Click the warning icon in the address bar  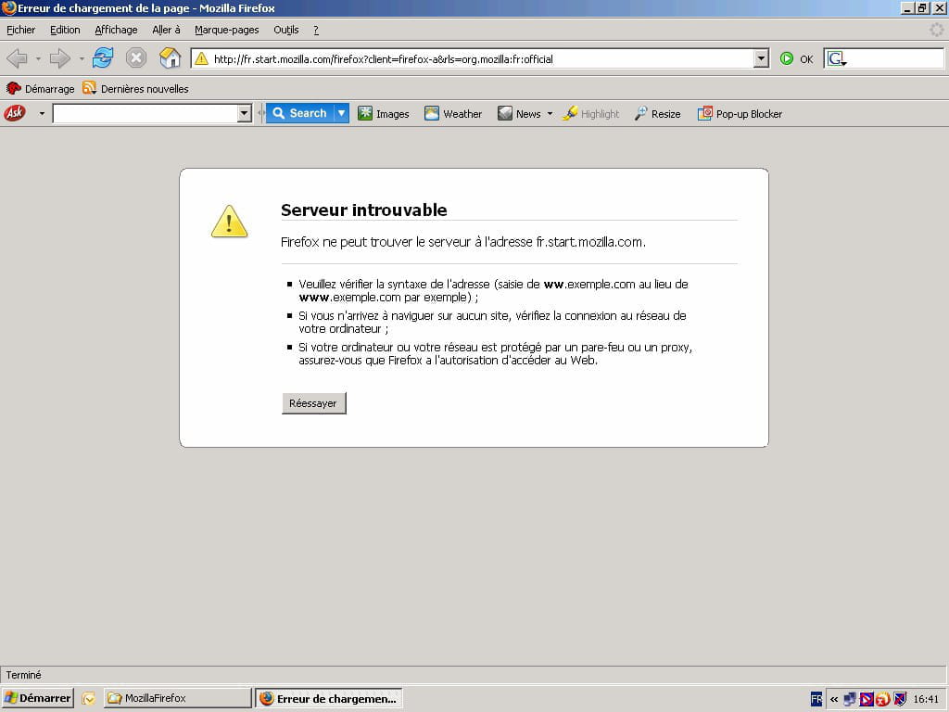coord(201,58)
